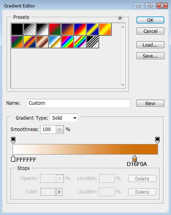Open the Smoothness slider arrow
171x215 pixels.
pyautogui.click(x=60, y=129)
